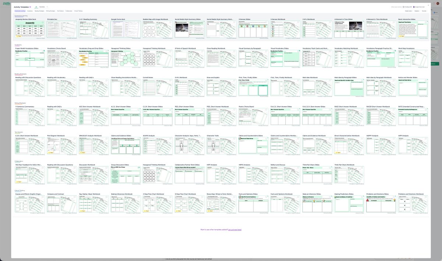Open the Hexagonal Thinking Slides thumbnail
This screenshot has width=442, height=261.
point(126,58)
